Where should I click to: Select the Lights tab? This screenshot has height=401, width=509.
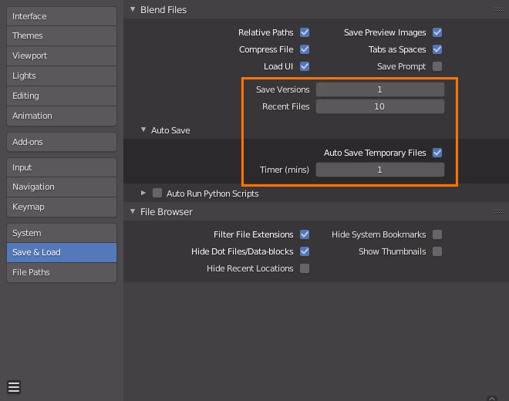point(62,76)
